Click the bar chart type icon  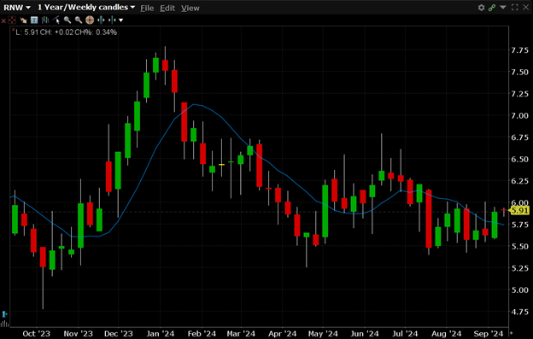coord(45,20)
